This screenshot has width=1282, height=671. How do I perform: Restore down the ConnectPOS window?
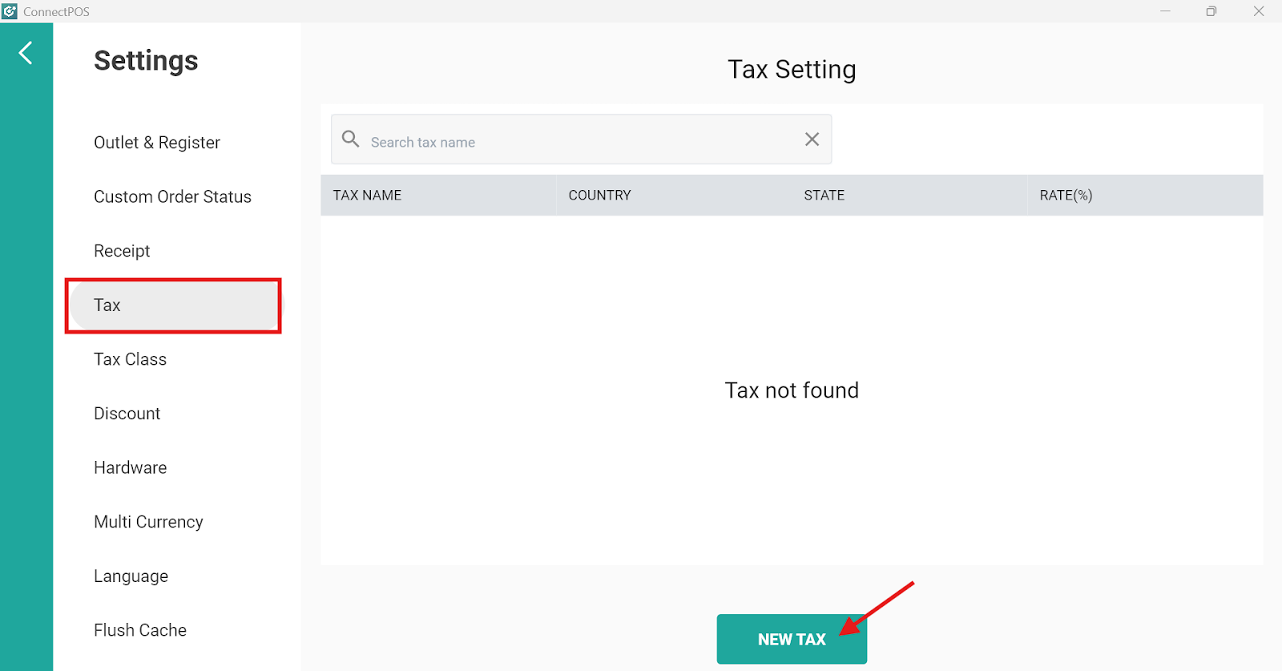[1211, 11]
